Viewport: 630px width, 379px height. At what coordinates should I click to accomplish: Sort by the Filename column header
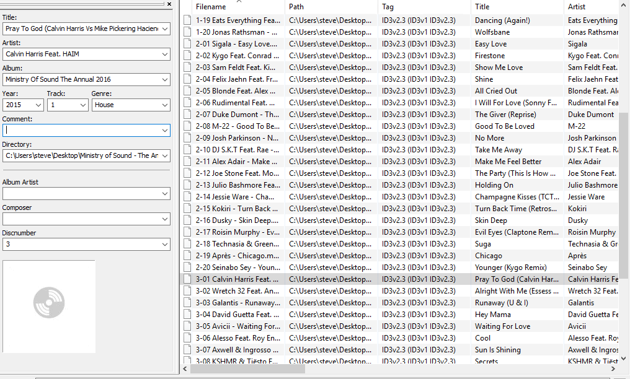pyautogui.click(x=238, y=7)
